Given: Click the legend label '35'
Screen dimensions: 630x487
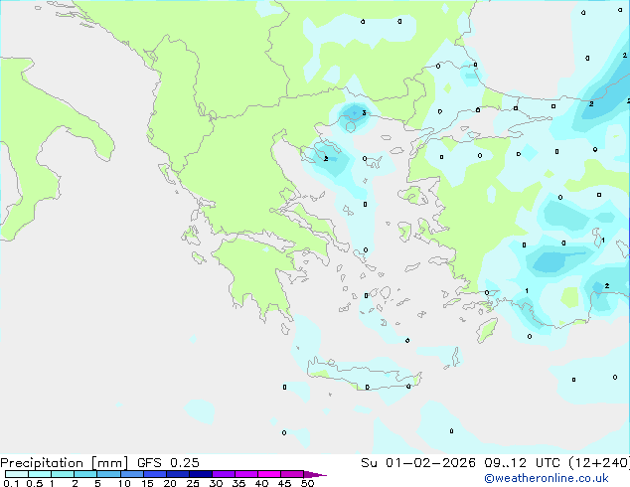Looking at the screenshot, I should pyautogui.click(x=238, y=483).
